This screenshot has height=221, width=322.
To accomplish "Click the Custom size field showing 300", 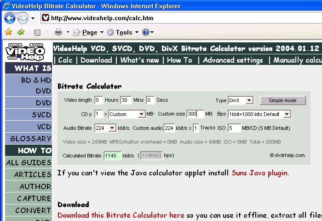I will [195, 114].
